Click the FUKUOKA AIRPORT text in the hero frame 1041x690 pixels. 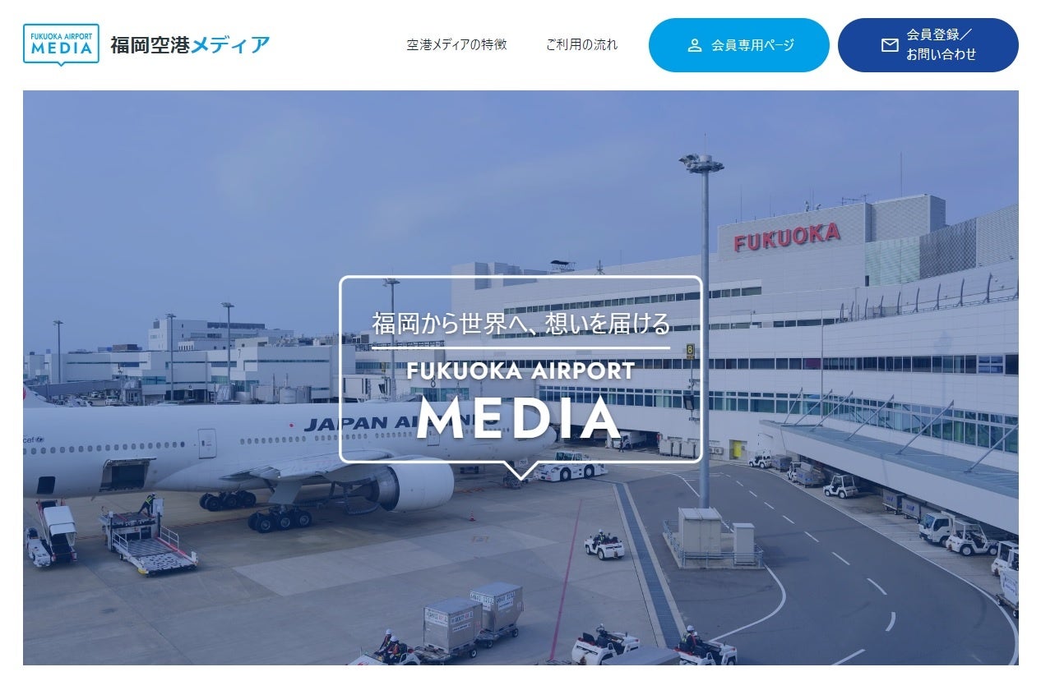pos(520,371)
